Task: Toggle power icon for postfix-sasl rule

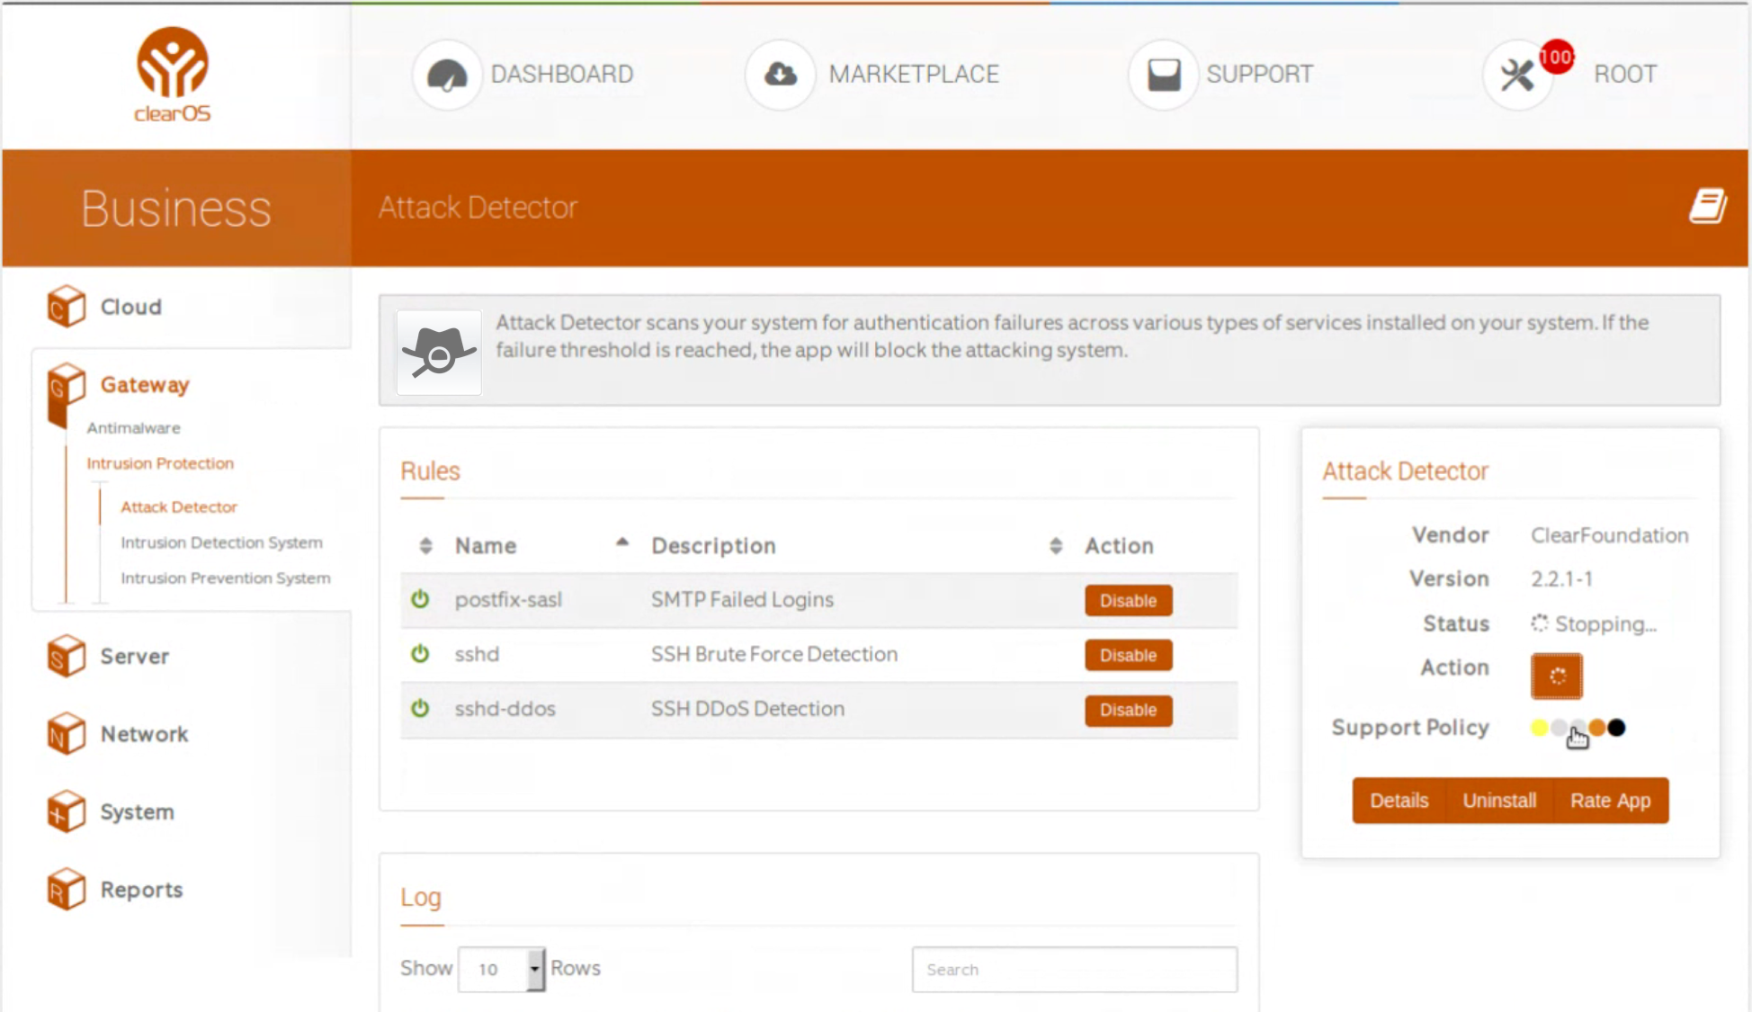Action: point(420,599)
